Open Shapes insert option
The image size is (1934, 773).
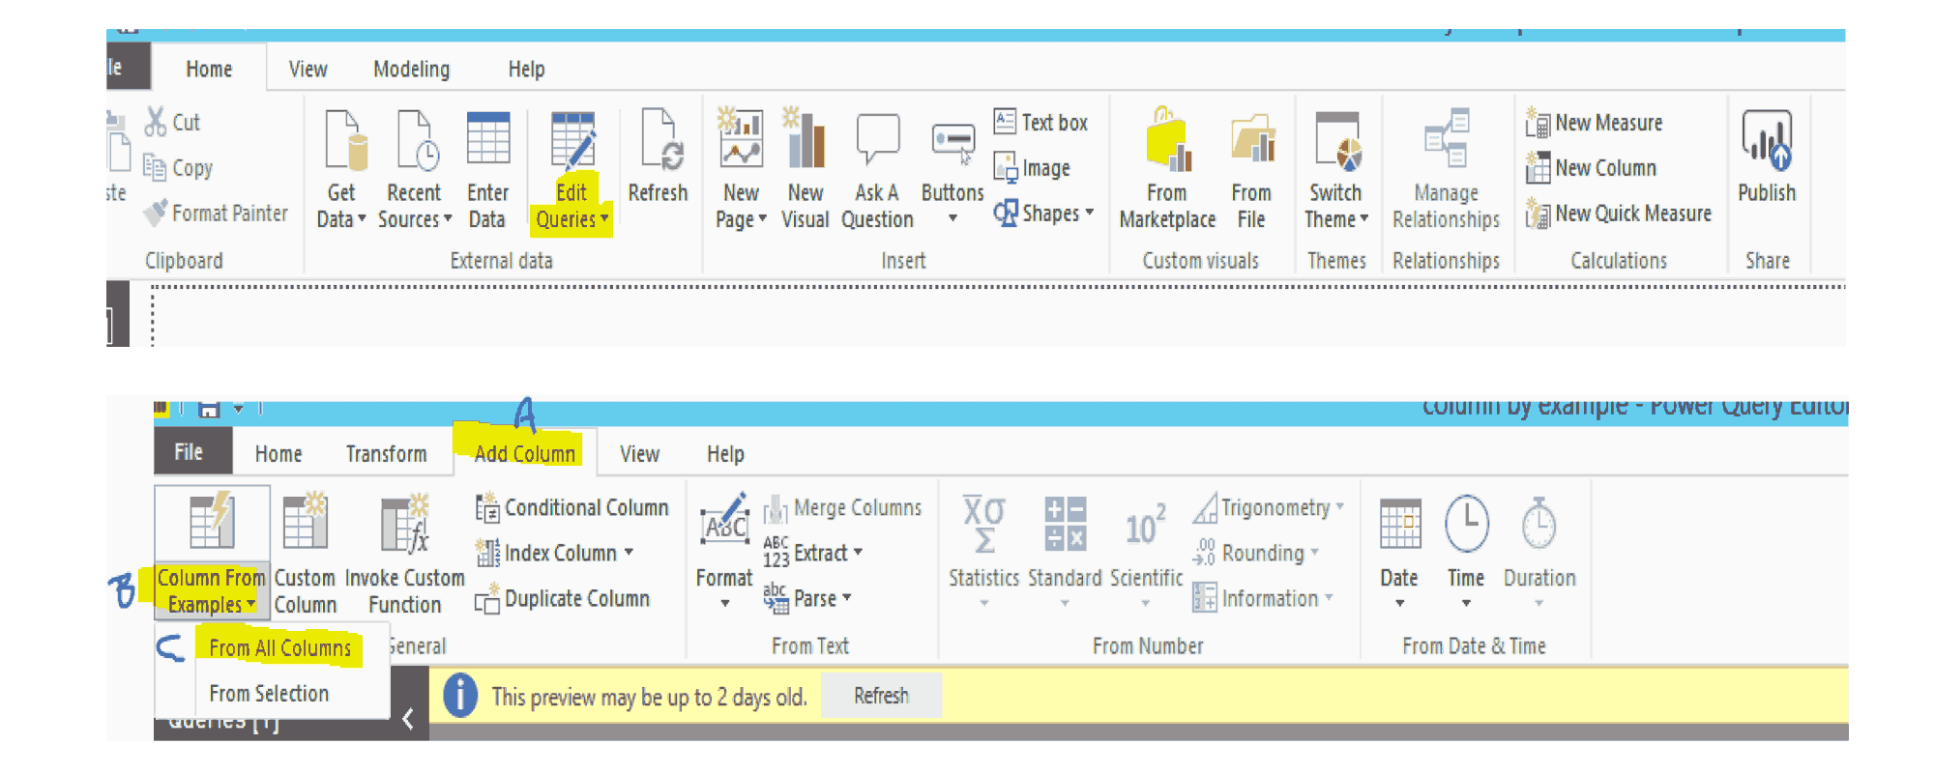[x=1043, y=213]
